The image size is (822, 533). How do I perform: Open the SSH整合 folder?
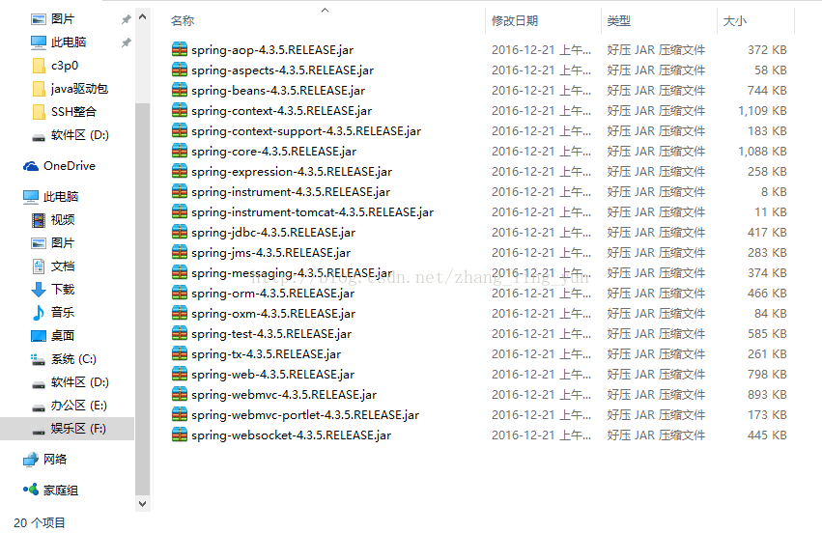[65, 112]
